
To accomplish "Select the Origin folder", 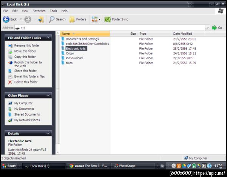I will click(70, 53).
